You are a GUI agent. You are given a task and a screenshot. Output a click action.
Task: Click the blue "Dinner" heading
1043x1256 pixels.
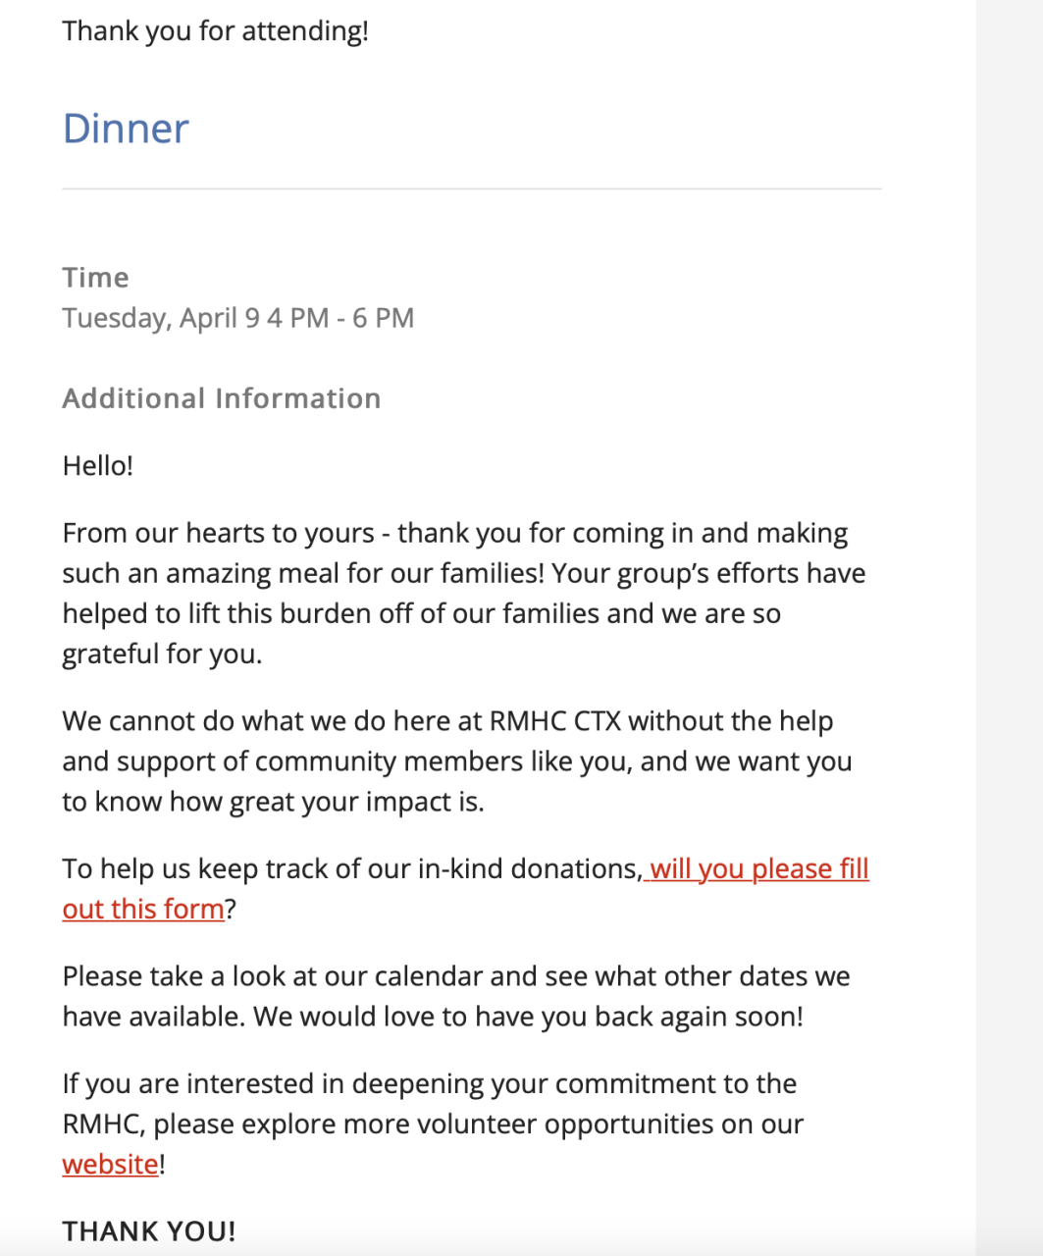click(x=126, y=129)
